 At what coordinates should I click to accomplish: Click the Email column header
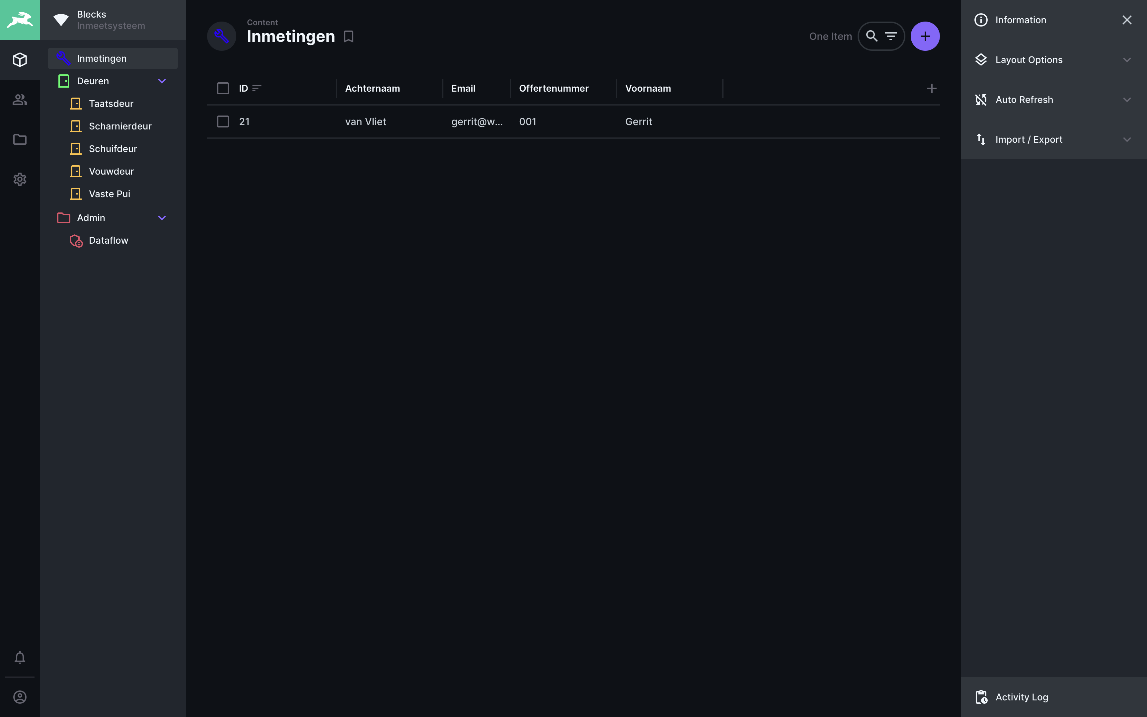[463, 88]
